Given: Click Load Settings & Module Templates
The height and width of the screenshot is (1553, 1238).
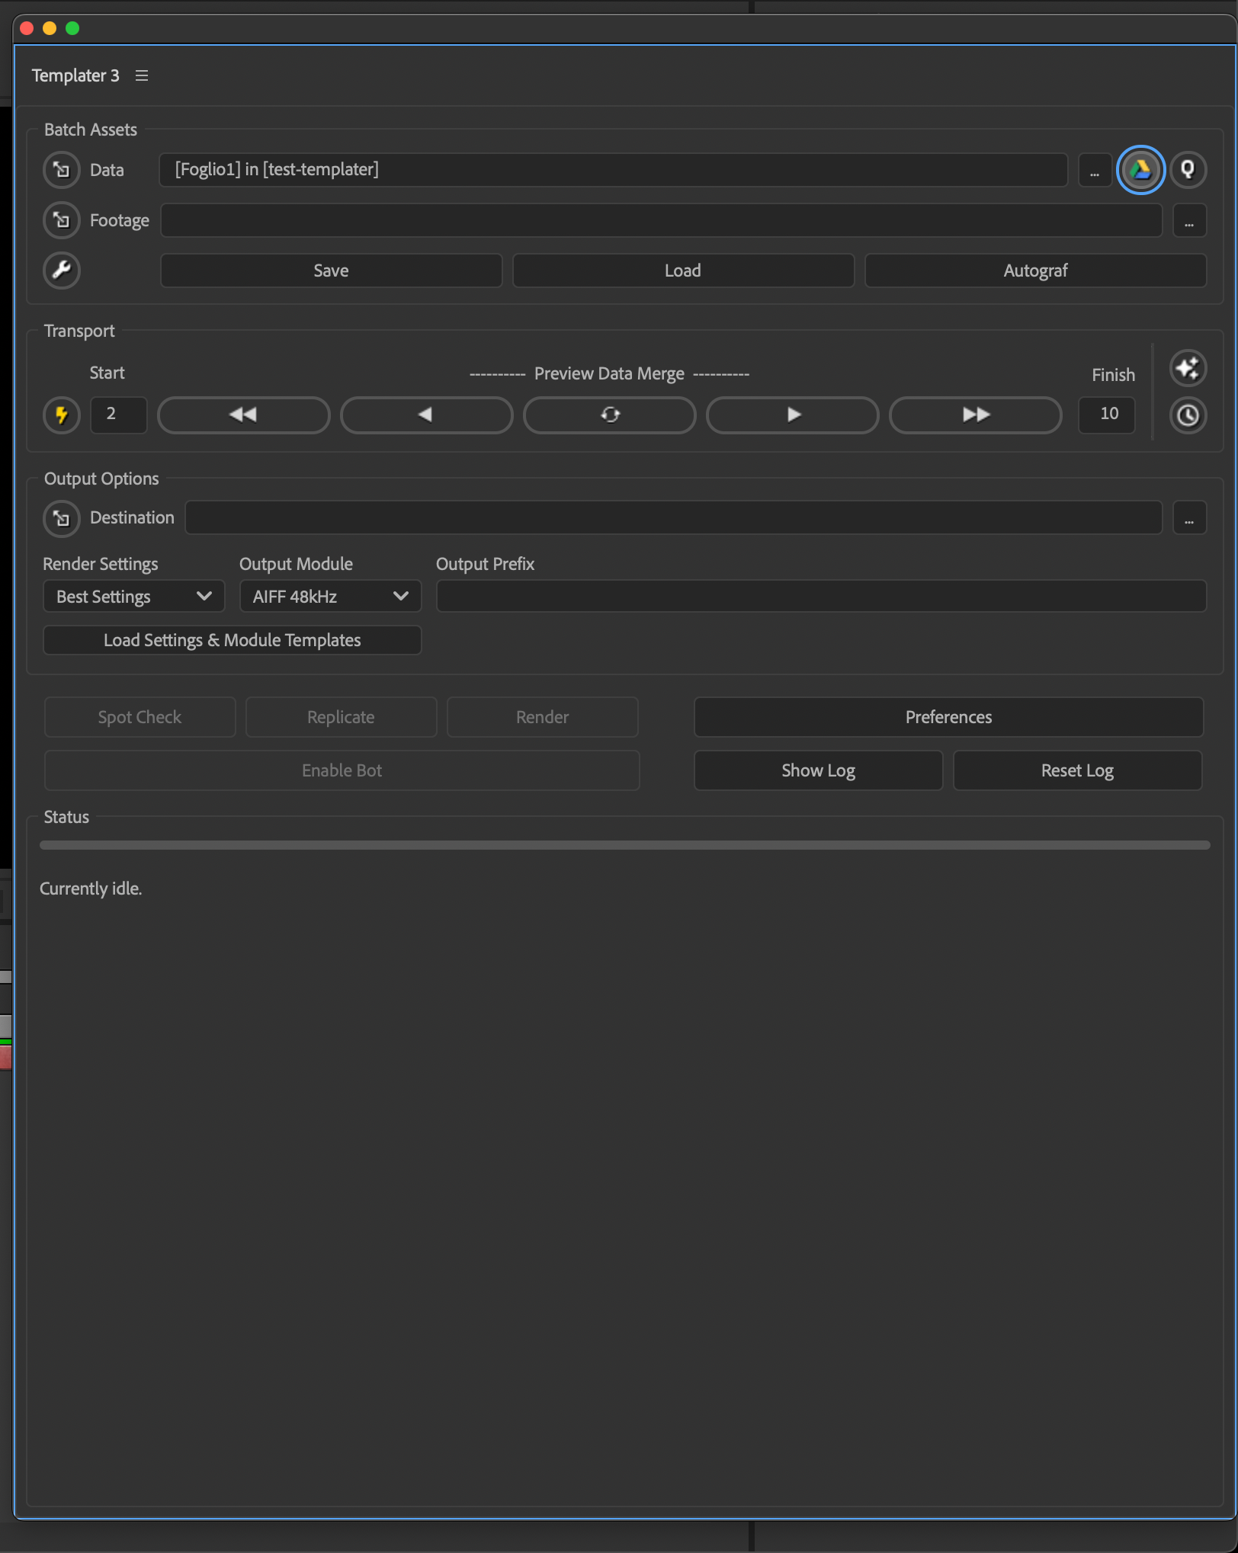Looking at the screenshot, I should (x=233, y=640).
